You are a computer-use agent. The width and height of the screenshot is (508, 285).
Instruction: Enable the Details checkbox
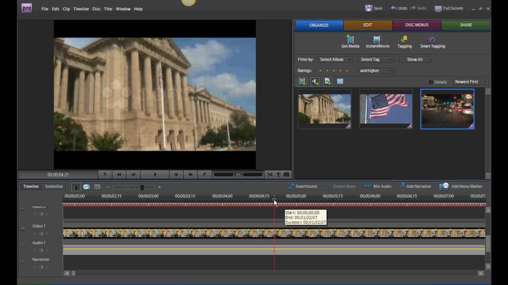431,82
